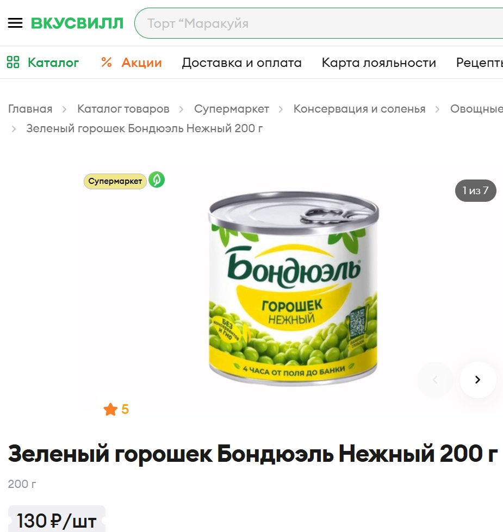Open the Каталог menu item

[x=53, y=63]
